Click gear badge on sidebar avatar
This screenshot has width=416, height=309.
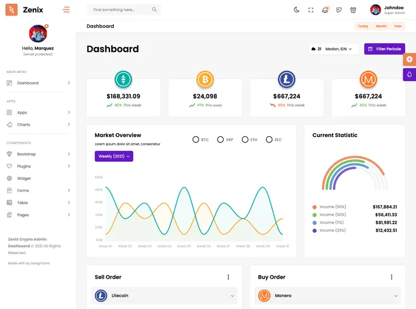[x=47, y=26]
